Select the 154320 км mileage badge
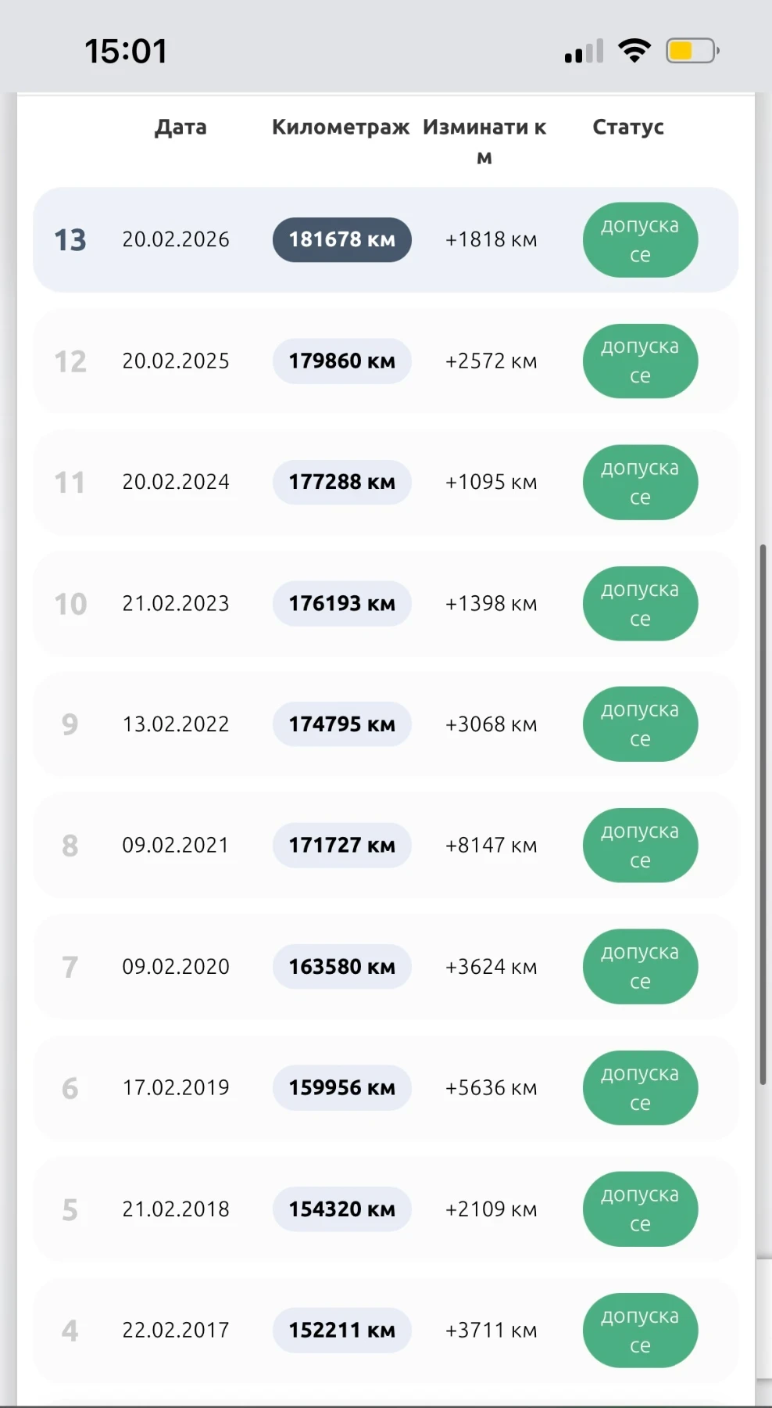 coord(342,1209)
